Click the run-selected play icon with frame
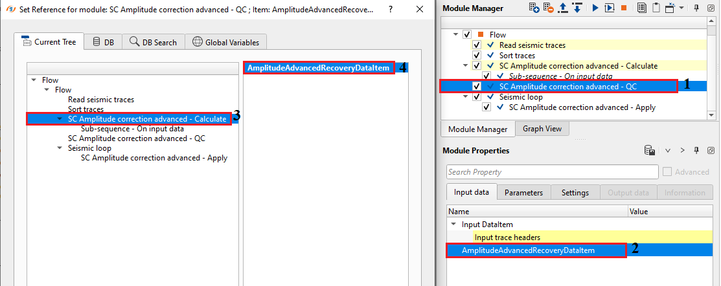Viewport: 721px width, 286px height. click(610, 8)
